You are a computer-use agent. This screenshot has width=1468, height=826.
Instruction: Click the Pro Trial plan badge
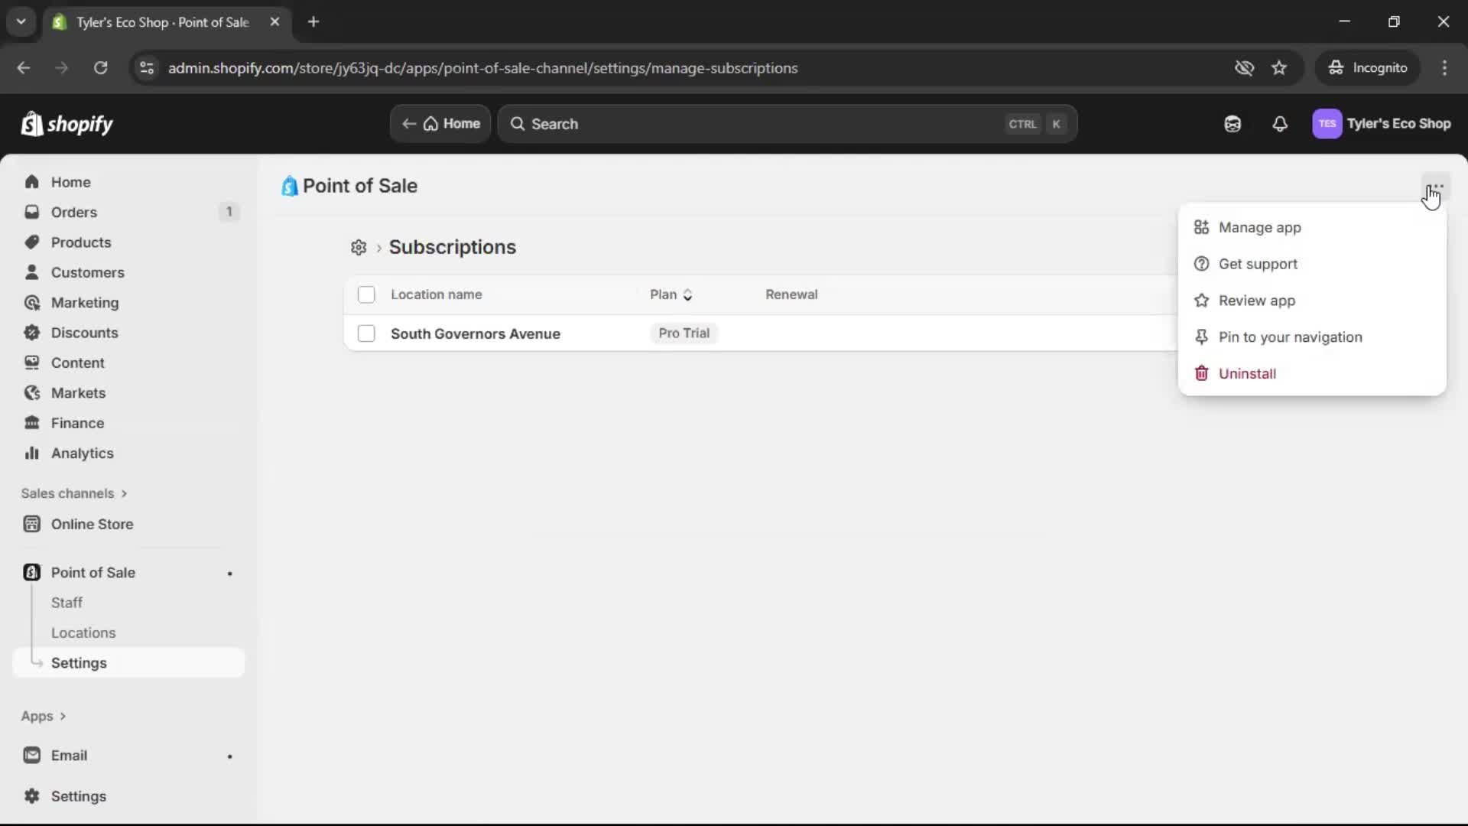coord(684,333)
